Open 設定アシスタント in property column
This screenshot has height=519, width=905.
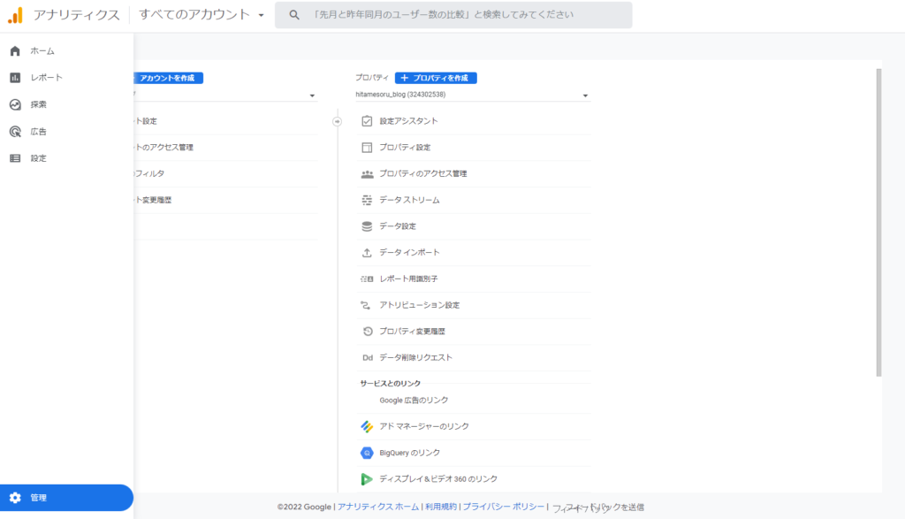point(408,121)
